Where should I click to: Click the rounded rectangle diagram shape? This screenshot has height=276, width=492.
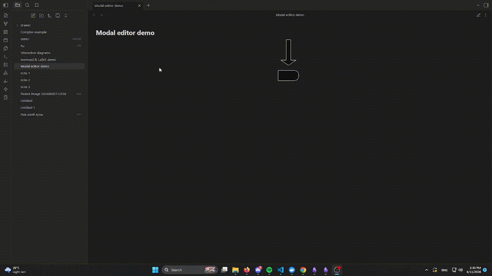point(288,76)
